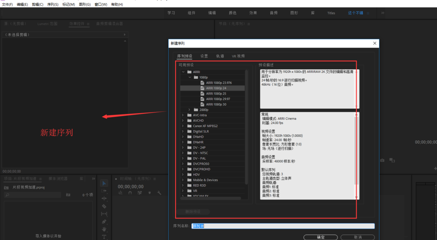Screen dimensions: 437x240
Task: Open the 轨道 tab in dialog
Action: click(x=220, y=56)
